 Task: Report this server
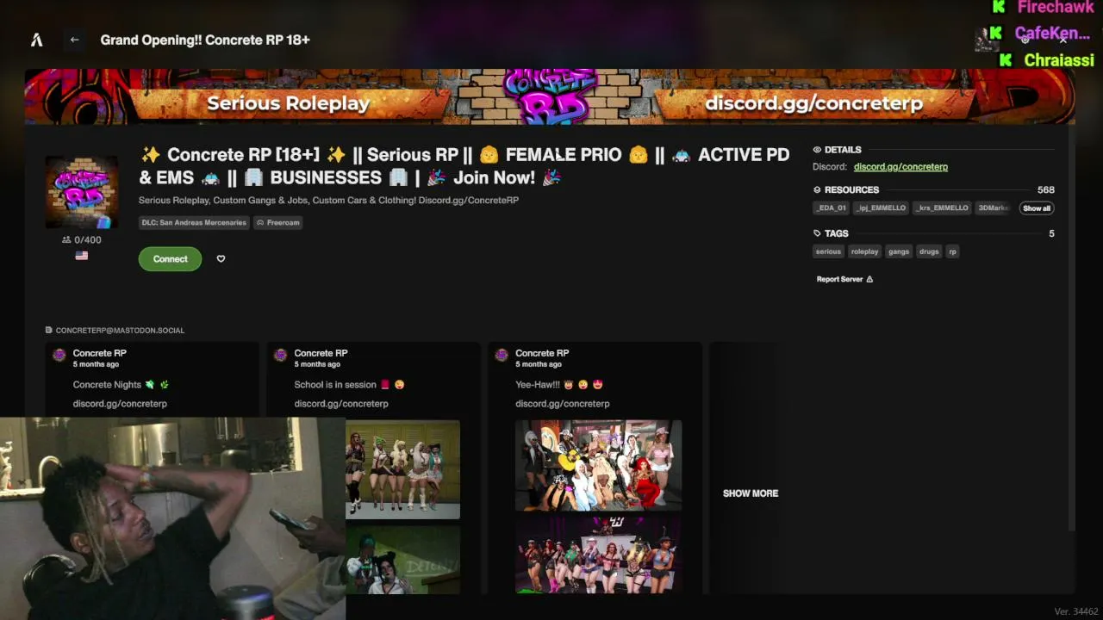tap(844, 279)
